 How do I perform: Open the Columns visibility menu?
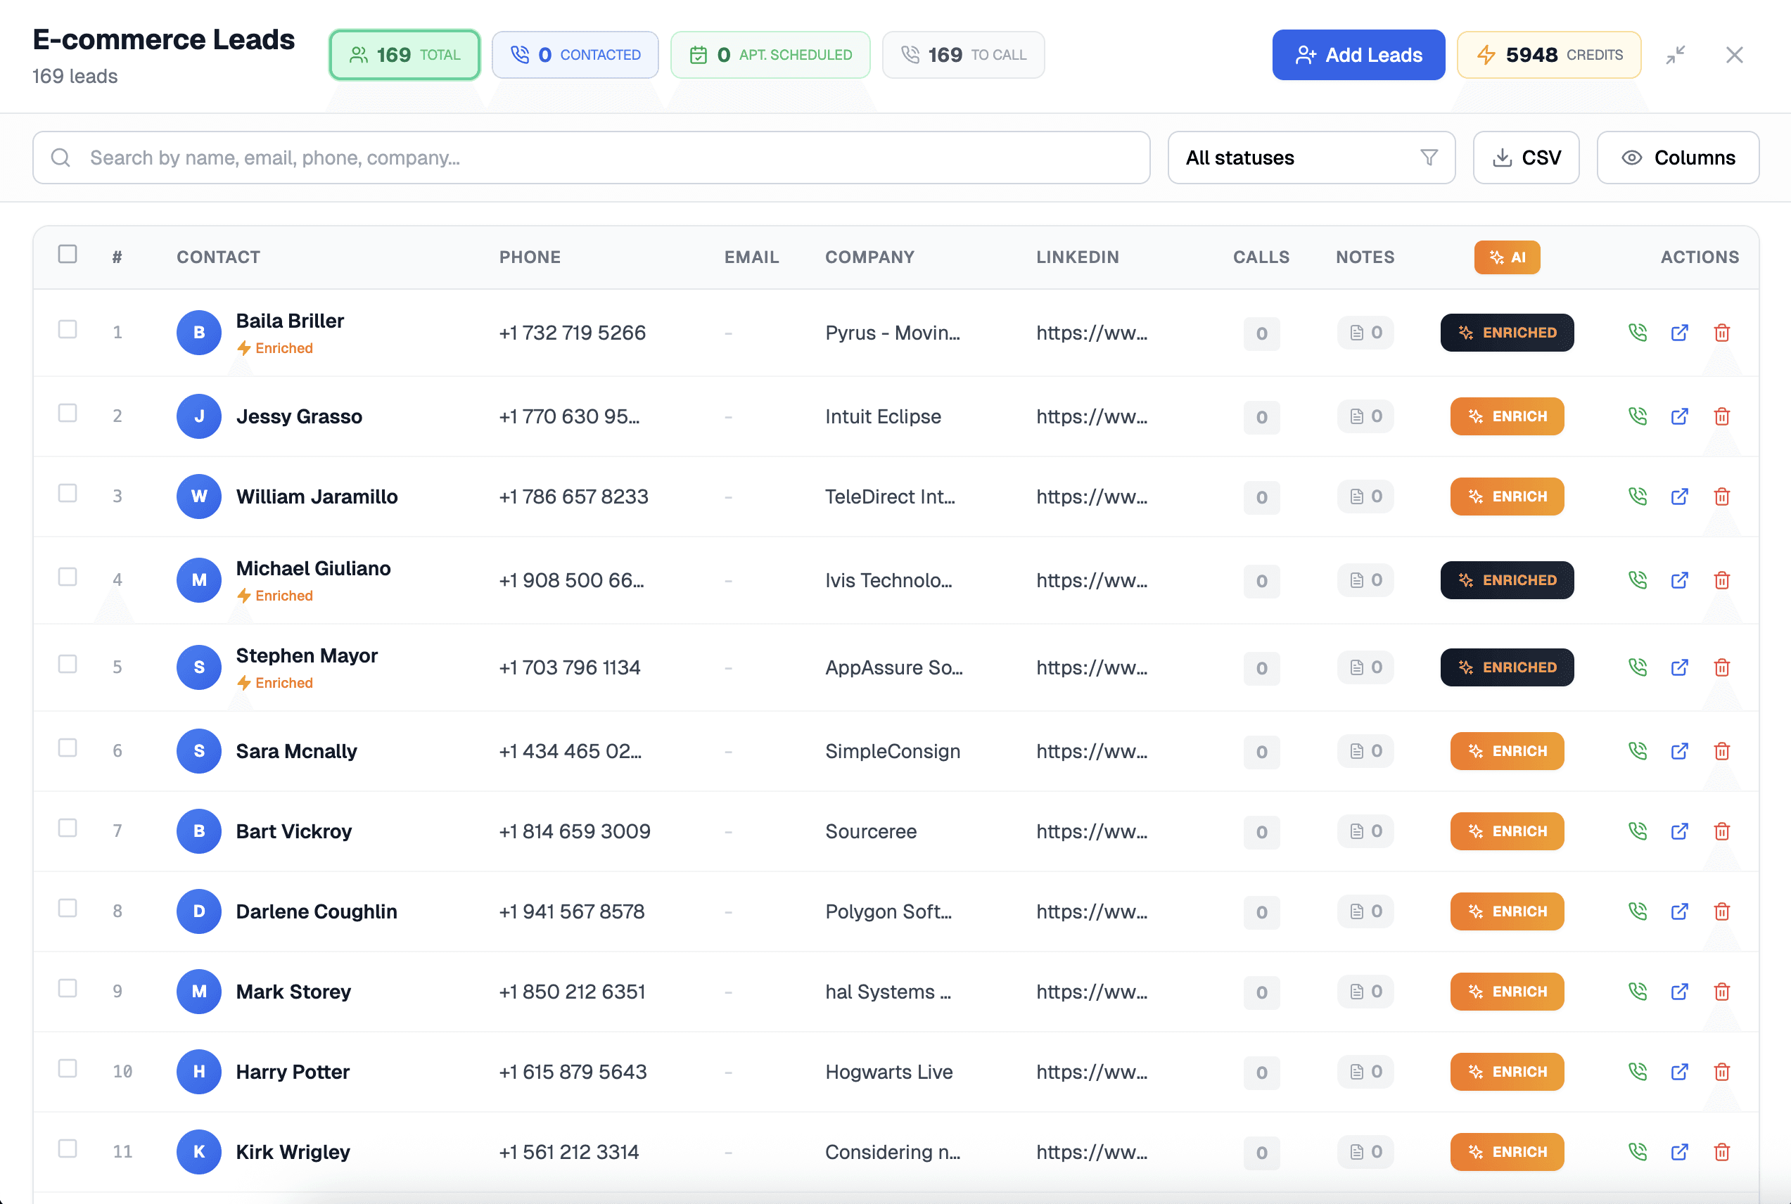pos(1678,157)
